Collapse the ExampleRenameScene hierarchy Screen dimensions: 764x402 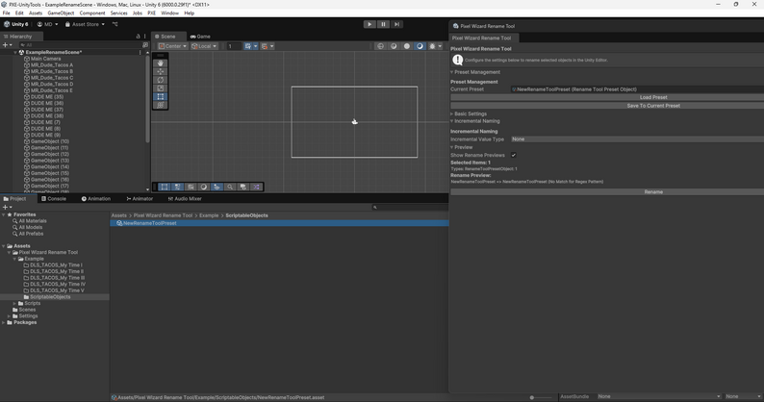[15, 52]
